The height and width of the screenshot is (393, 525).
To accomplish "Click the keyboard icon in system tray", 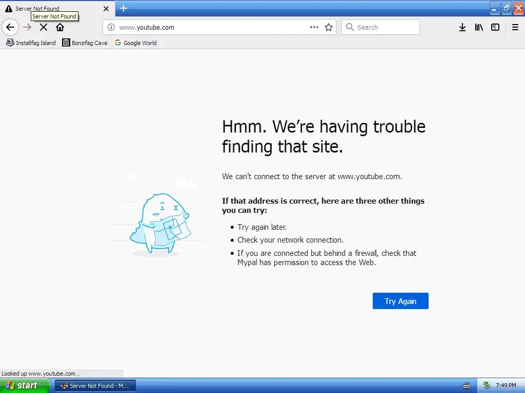I will [x=466, y=386].
